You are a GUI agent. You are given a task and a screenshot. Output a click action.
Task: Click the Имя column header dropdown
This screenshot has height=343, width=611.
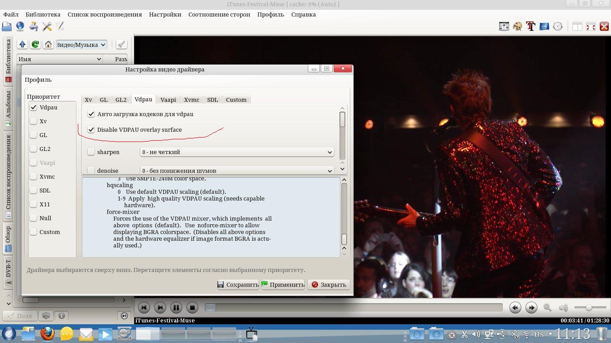coord(60,59)
